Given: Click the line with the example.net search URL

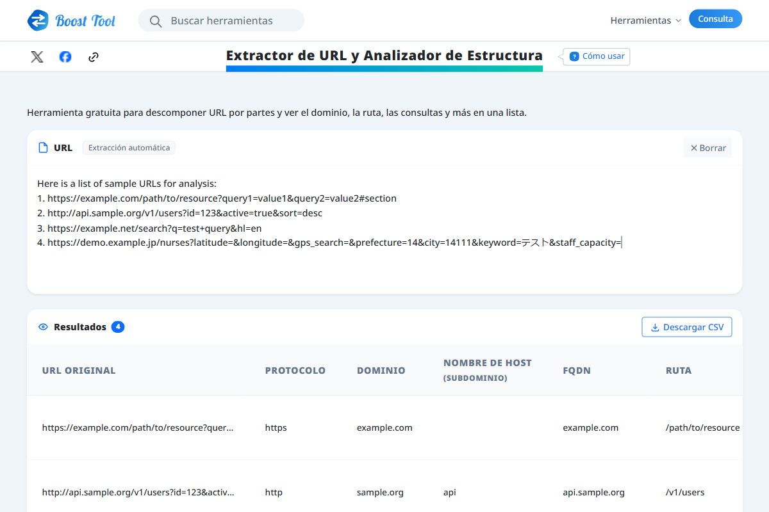Looking at the screenshot, I should tap(149, 228).
